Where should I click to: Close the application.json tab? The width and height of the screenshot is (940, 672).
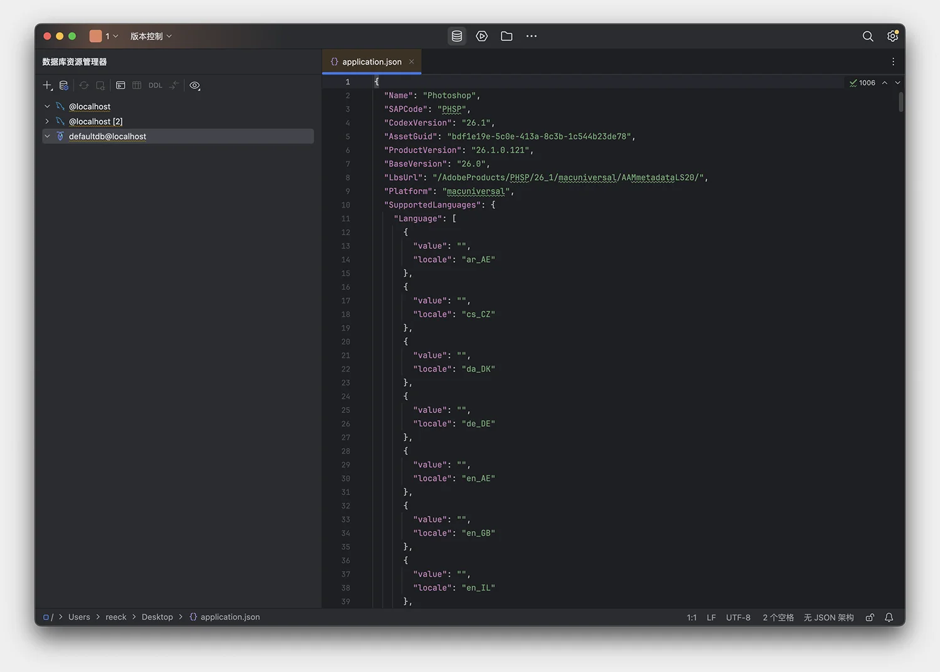411,61
